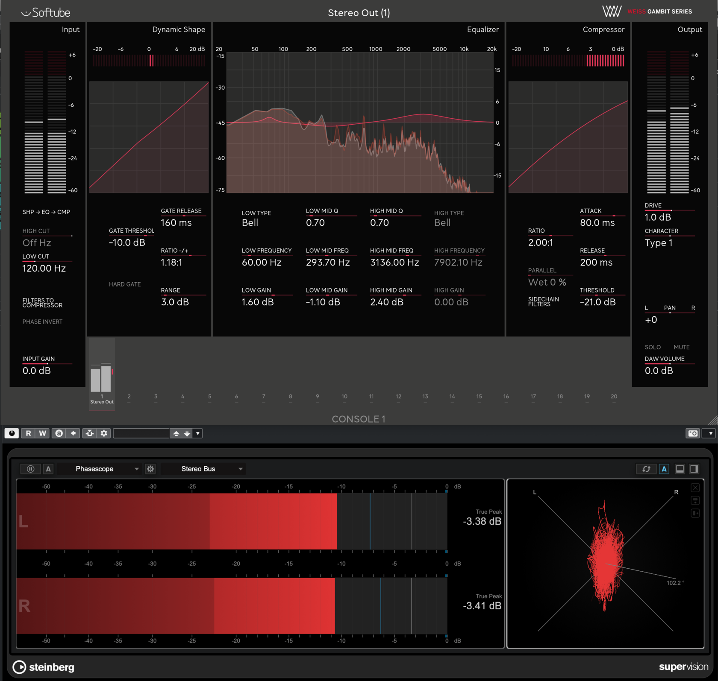718x681 pixels.
Task: Change the High Type Bell selector
Action: 442,223
